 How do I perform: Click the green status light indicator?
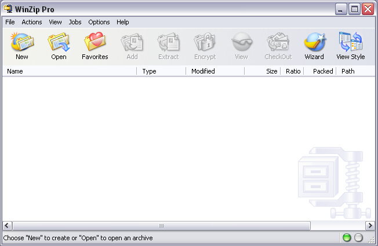[x=347, y=237]
